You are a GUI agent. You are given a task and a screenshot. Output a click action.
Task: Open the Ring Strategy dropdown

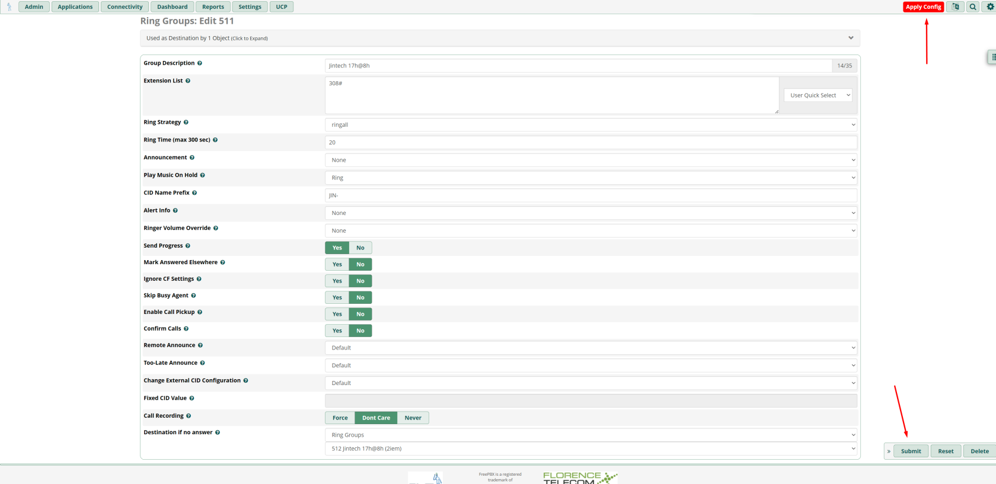591,125
